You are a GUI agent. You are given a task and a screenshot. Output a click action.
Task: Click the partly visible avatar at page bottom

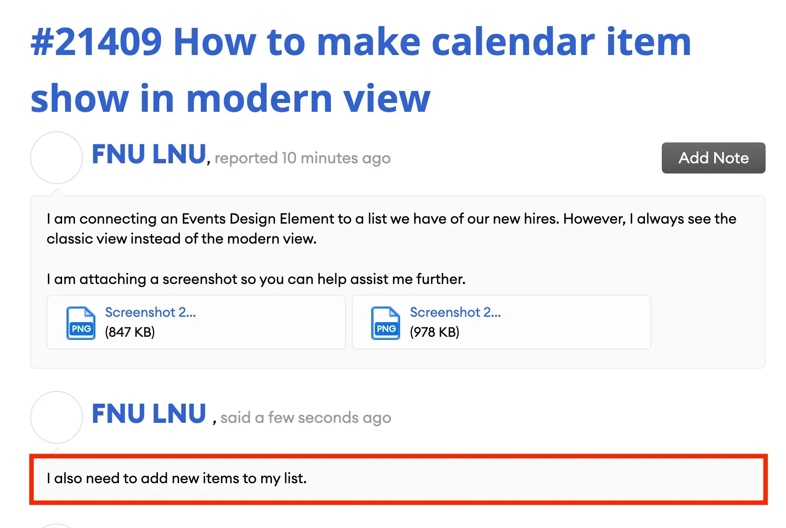(56, 526)
